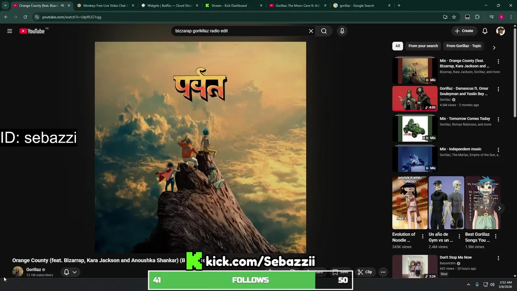Switch to Gorillaz: The Moon Cave tab
The image size is (517, 291).
coord(298,6)
